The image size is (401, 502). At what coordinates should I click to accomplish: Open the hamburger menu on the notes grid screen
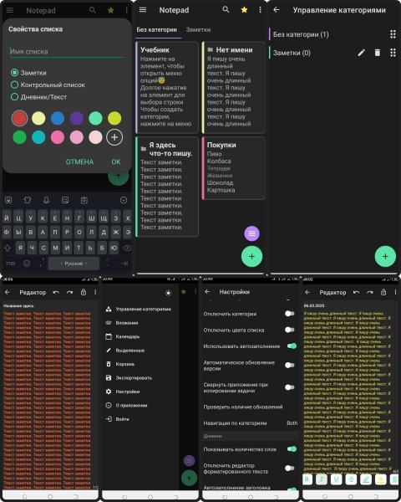(143, 10)
